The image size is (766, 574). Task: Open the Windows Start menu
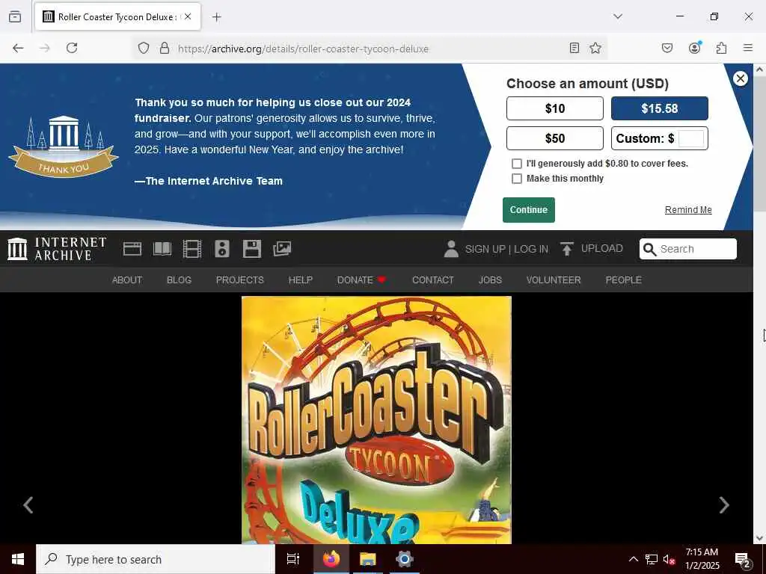pos(18,559)
